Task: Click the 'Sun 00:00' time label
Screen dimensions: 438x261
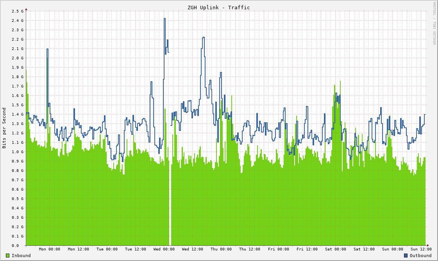Action: tap(392, 249)
